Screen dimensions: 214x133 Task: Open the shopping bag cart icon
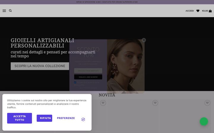[x=210, y=11]
